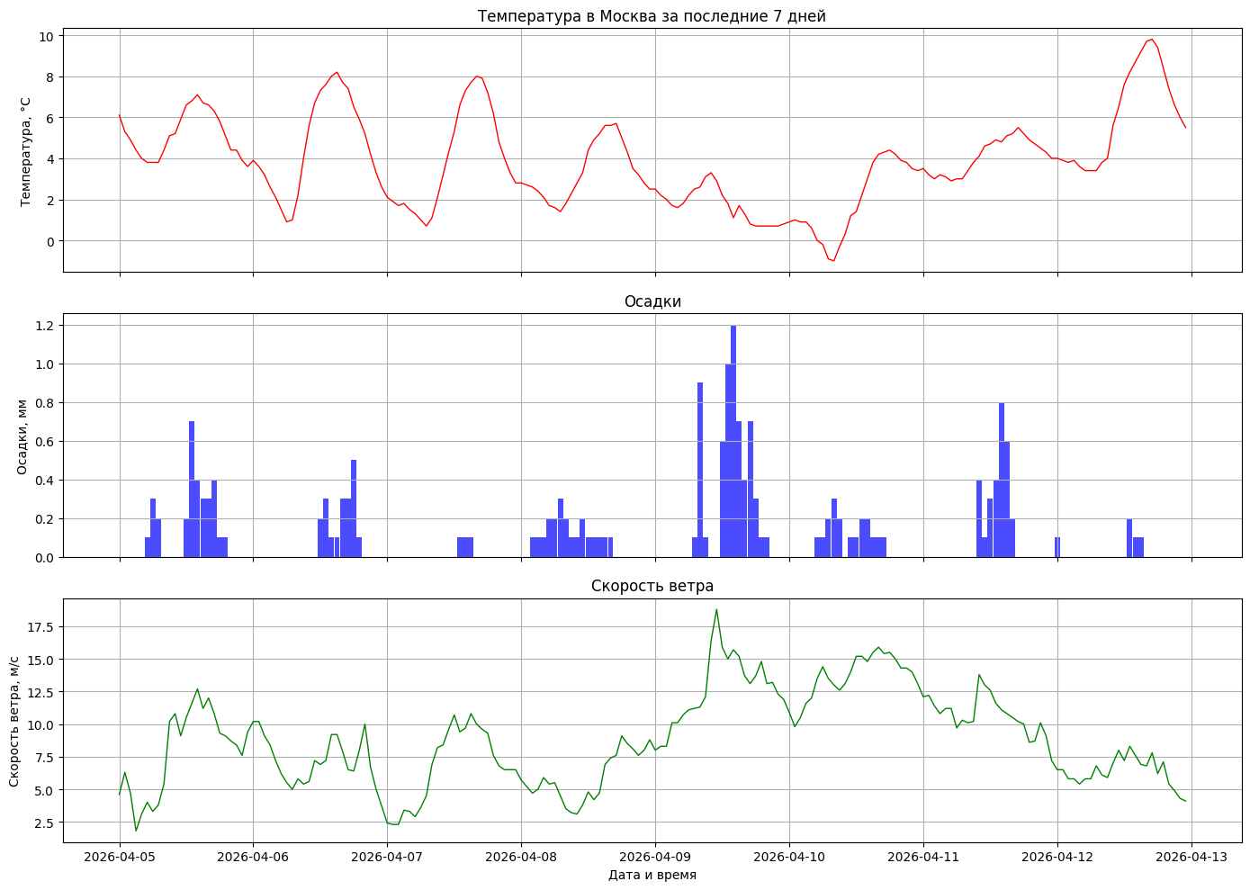
Task: Click the "1.2" tick on the precipitation axis
Action: click(44, 325)
